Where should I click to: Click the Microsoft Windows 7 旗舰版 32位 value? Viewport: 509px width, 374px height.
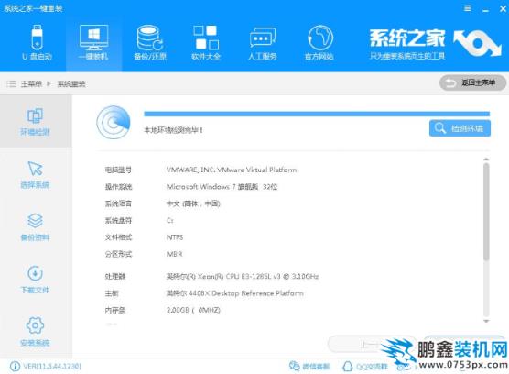pyautogui.click(x=222, y=187)
